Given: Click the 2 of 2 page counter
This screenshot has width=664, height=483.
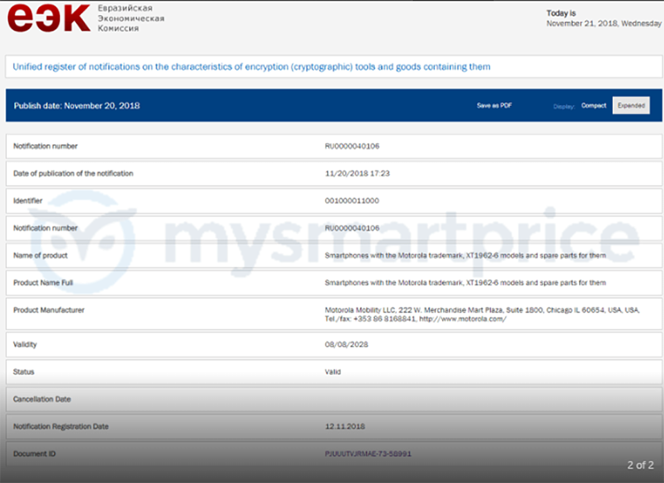Looking at the screenshot, I should pos(640,465).
